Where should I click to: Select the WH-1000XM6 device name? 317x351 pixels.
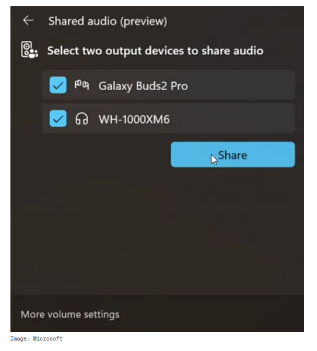pos(134,119)
